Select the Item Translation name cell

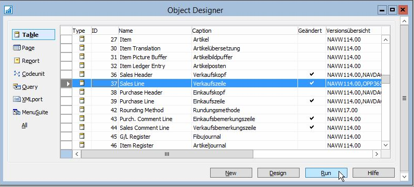155,48
